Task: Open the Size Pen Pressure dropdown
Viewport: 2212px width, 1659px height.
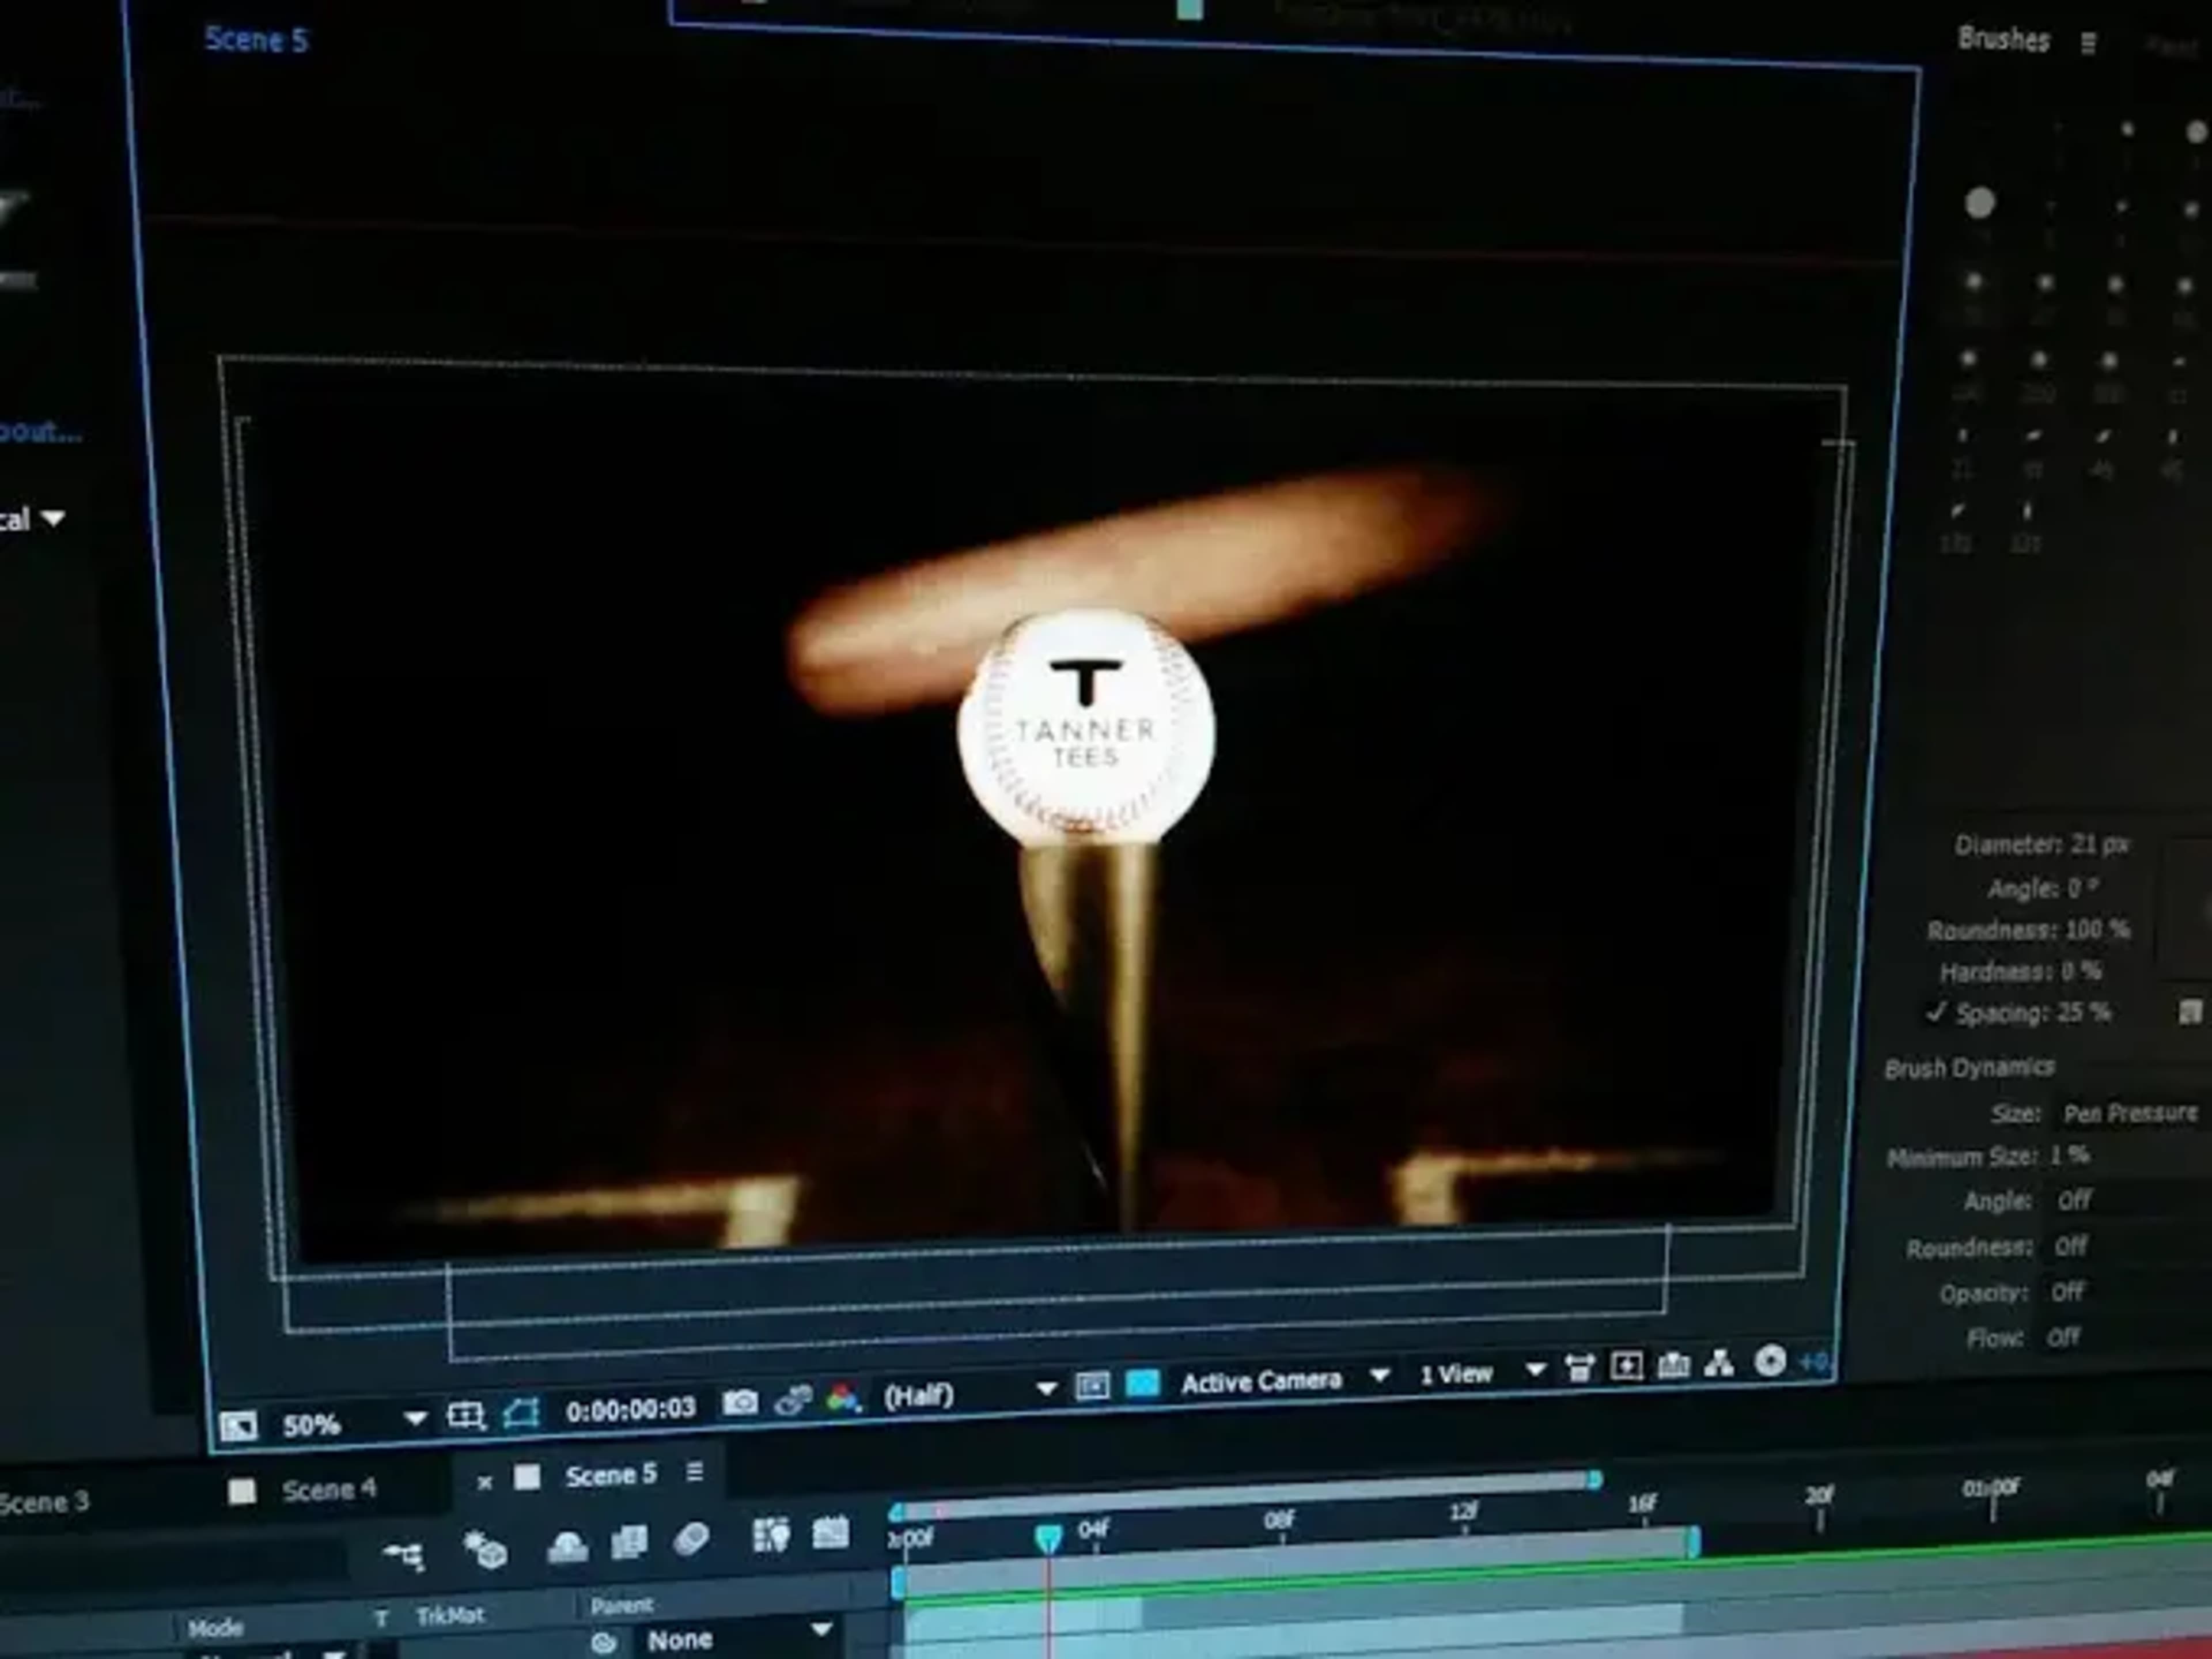Action: (2130, 1113)
